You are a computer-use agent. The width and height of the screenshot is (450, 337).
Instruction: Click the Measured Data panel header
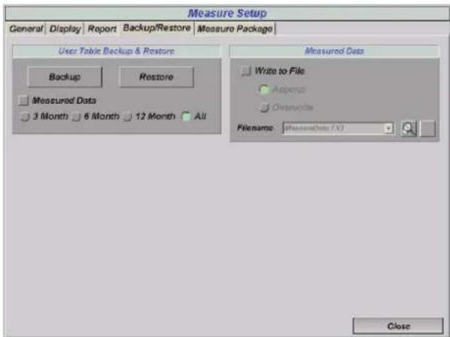pyautogui.click(x=334, y=51)
